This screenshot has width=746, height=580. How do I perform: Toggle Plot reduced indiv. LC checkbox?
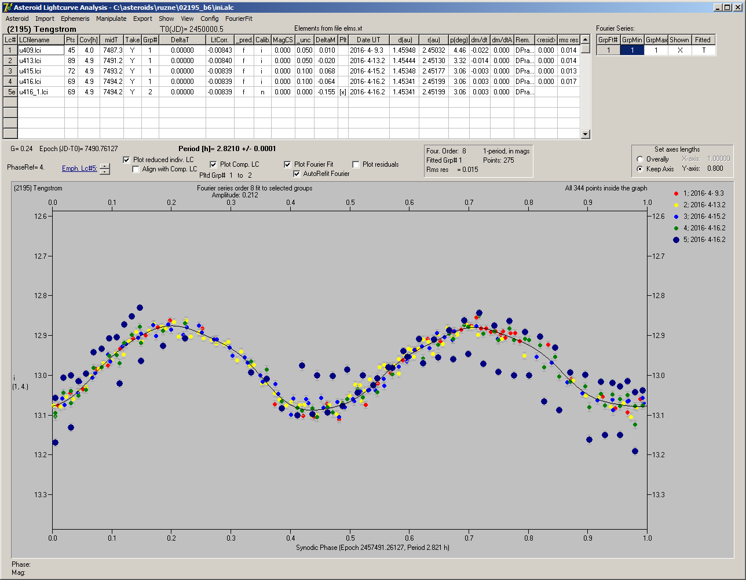(127, 160)
